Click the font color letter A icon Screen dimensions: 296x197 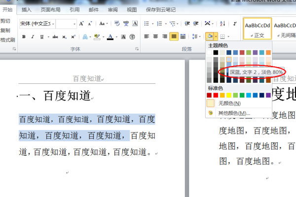[110, 36]
